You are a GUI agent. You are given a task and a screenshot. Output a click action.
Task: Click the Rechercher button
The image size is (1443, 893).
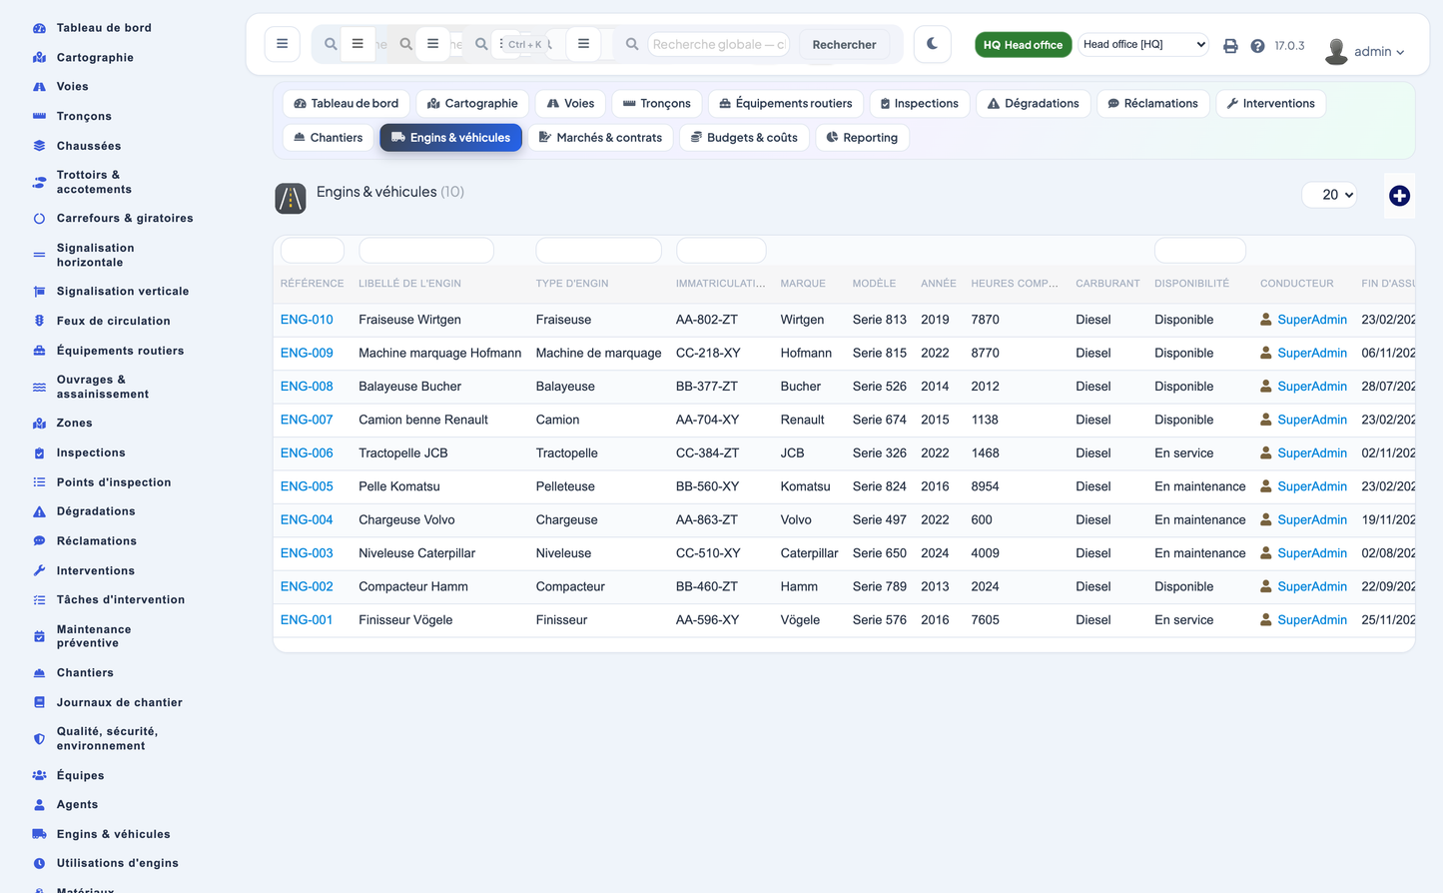844,44
